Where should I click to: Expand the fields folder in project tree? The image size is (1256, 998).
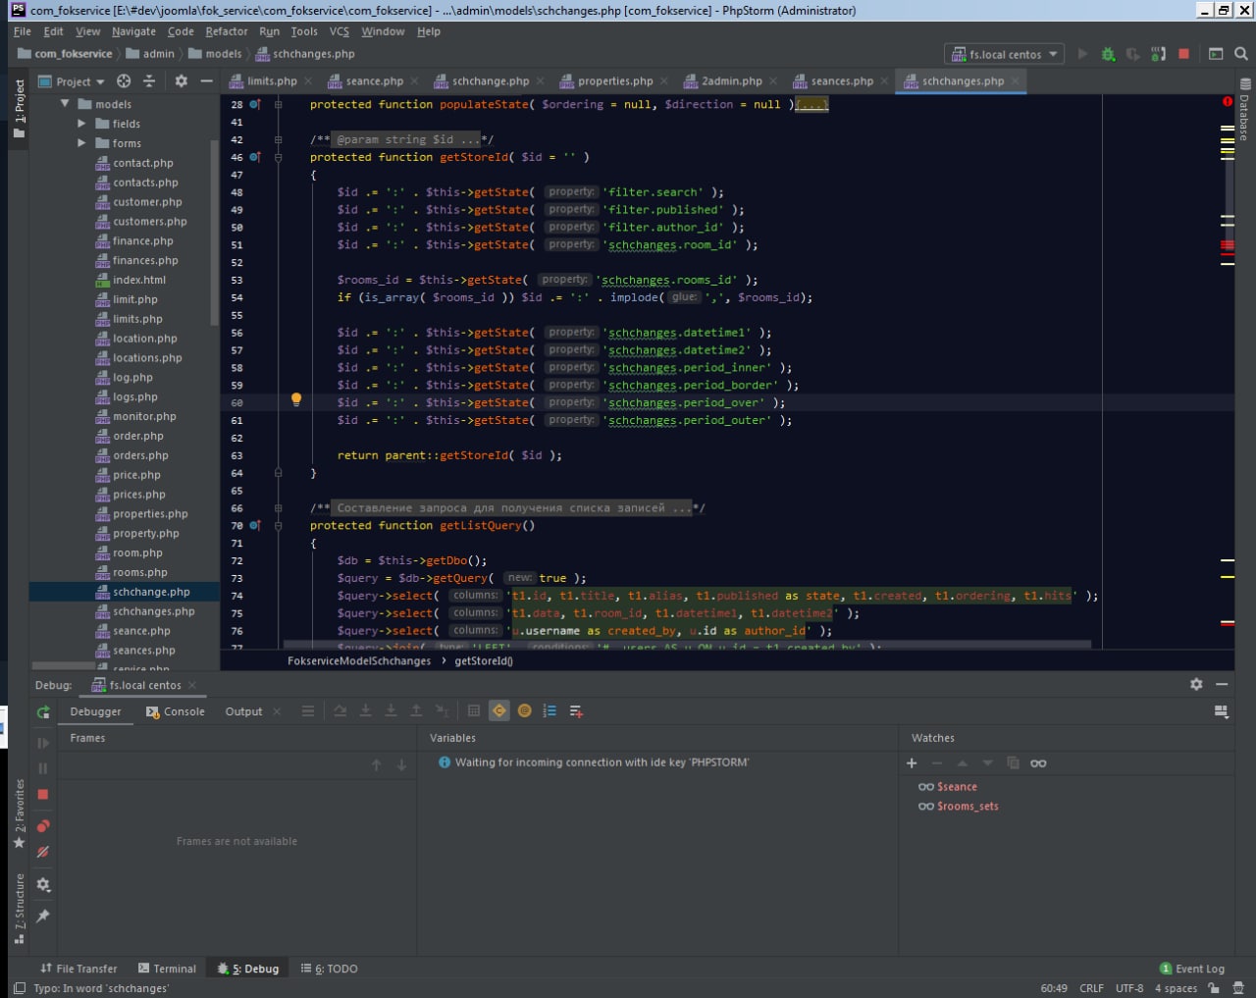coord(82,124)
